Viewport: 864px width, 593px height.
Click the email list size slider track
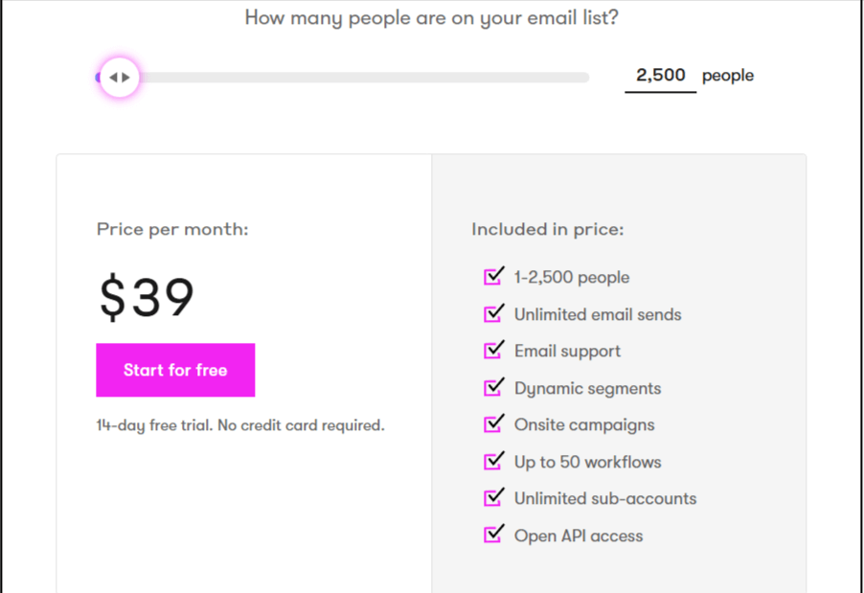(x=383, y=77)
